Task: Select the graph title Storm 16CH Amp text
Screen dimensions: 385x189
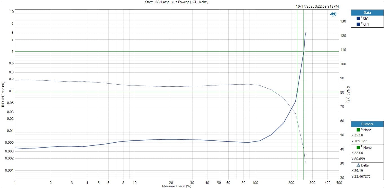Action: [176, 2]
